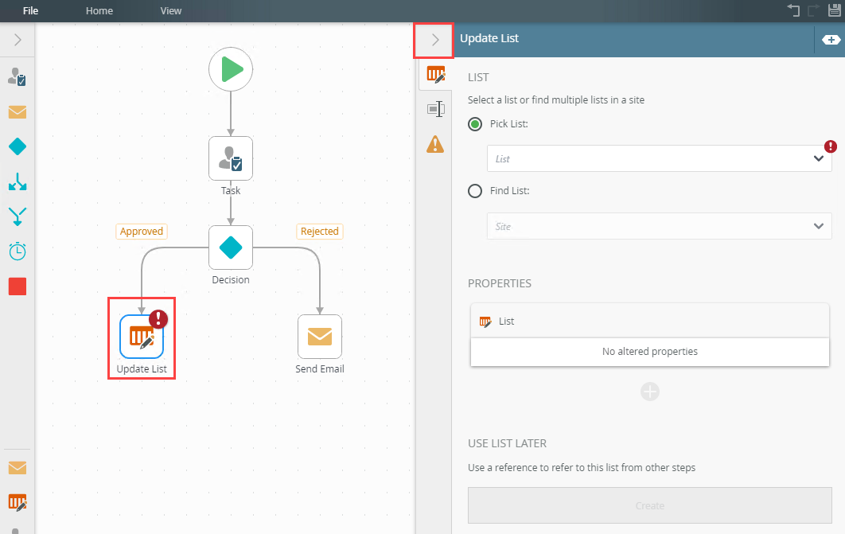Click 'Use a reference to refer to this list' text
845x534 pixels.
[x=582, y=468]
